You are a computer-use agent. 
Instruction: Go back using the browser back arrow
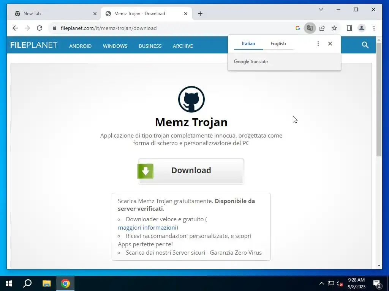click(15, 28)
